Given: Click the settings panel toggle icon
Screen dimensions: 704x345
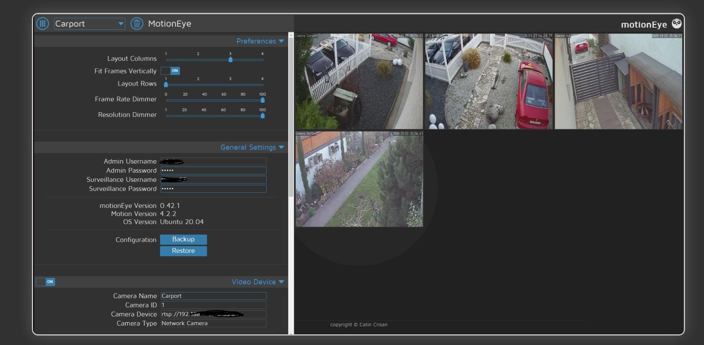Looking at the screenshot, I should pos(43,24).
